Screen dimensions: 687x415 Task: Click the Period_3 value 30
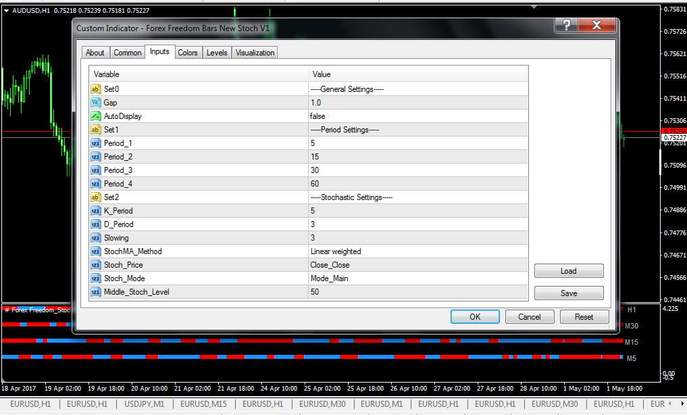pos(315,170)
